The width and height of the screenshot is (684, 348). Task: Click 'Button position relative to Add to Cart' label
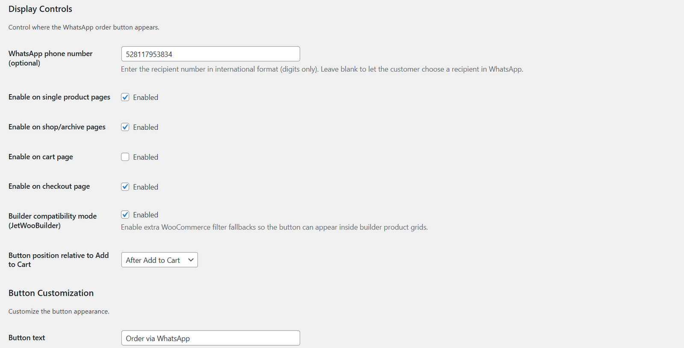(x=59, y=260)
